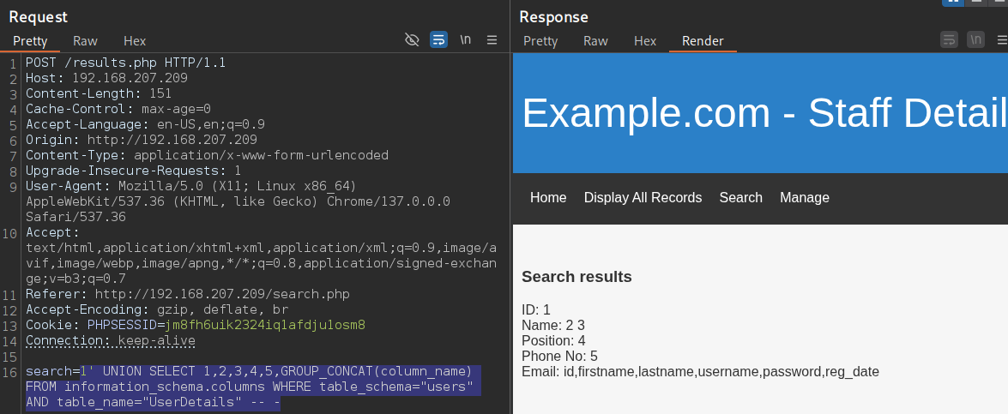
Task: Click the Email column names result line
Action: point(700,372)
